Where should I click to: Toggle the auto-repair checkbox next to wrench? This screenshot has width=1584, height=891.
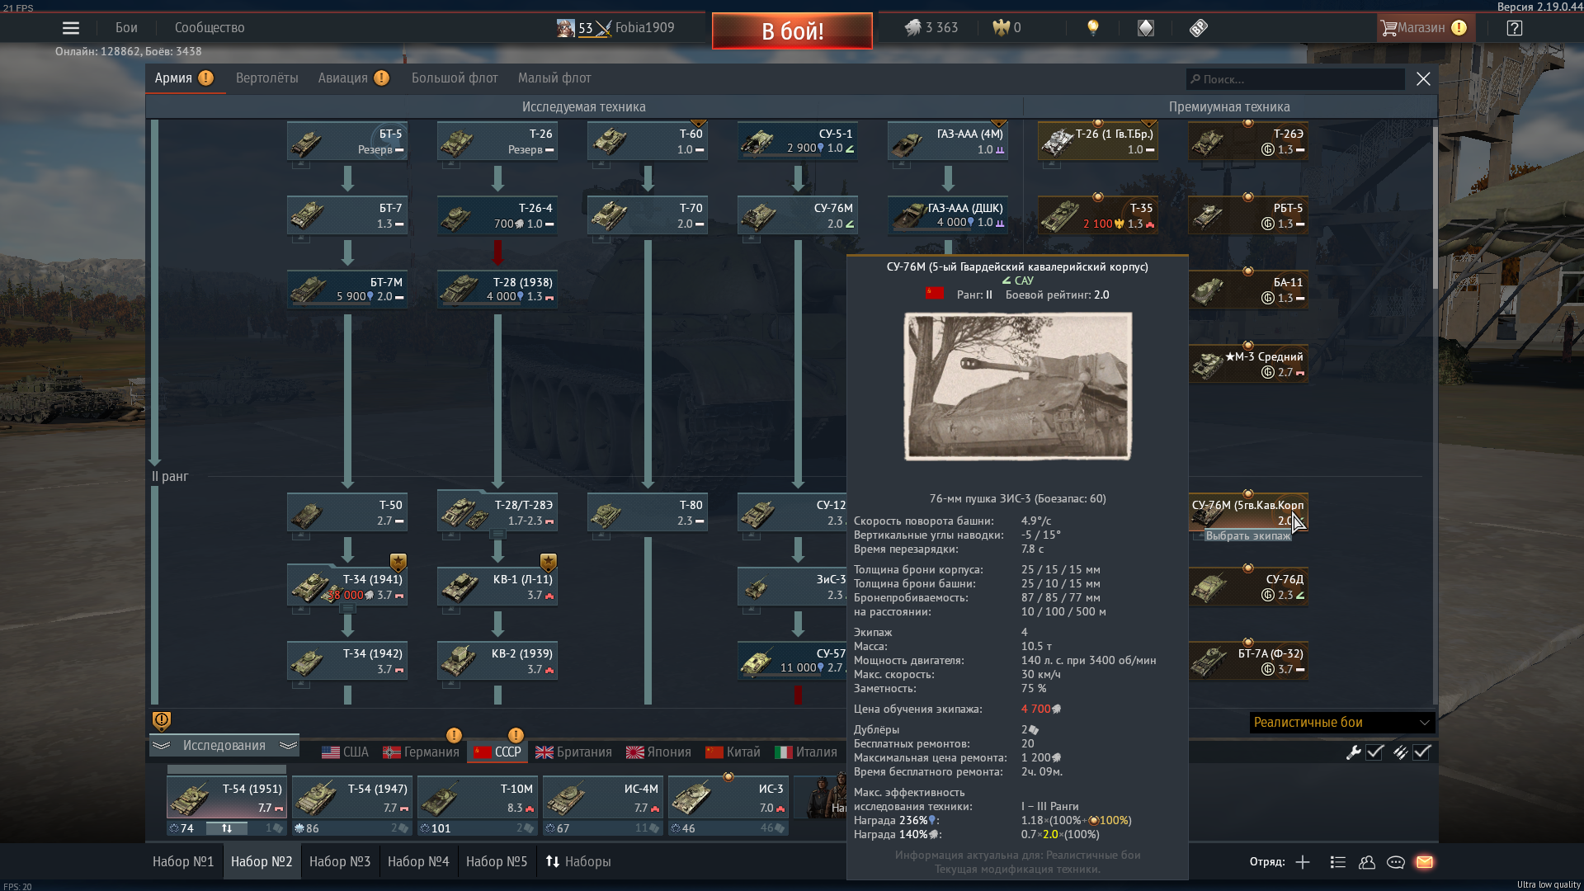pos(1375,752)
